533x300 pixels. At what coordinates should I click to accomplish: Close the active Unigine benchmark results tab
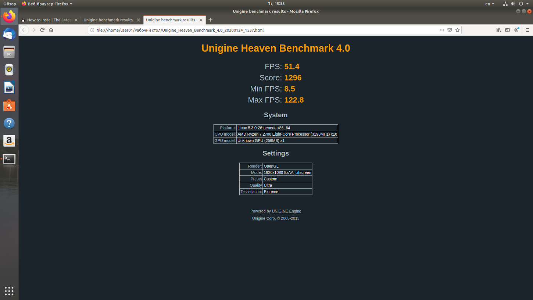pos(201,20)
